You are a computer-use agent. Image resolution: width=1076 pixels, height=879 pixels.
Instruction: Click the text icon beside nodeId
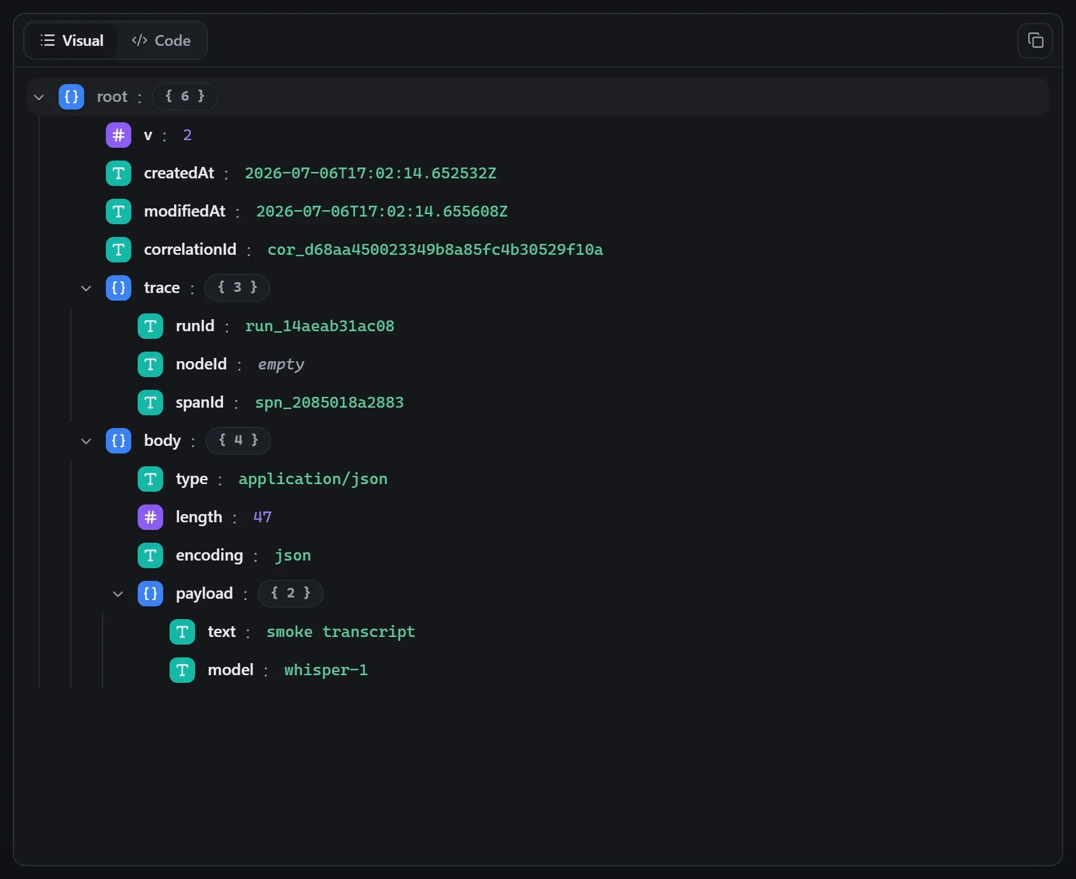coord(150,364)
